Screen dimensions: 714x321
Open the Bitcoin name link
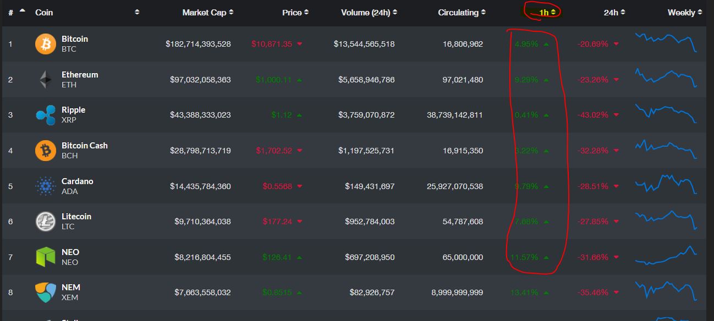pos(75,39)
